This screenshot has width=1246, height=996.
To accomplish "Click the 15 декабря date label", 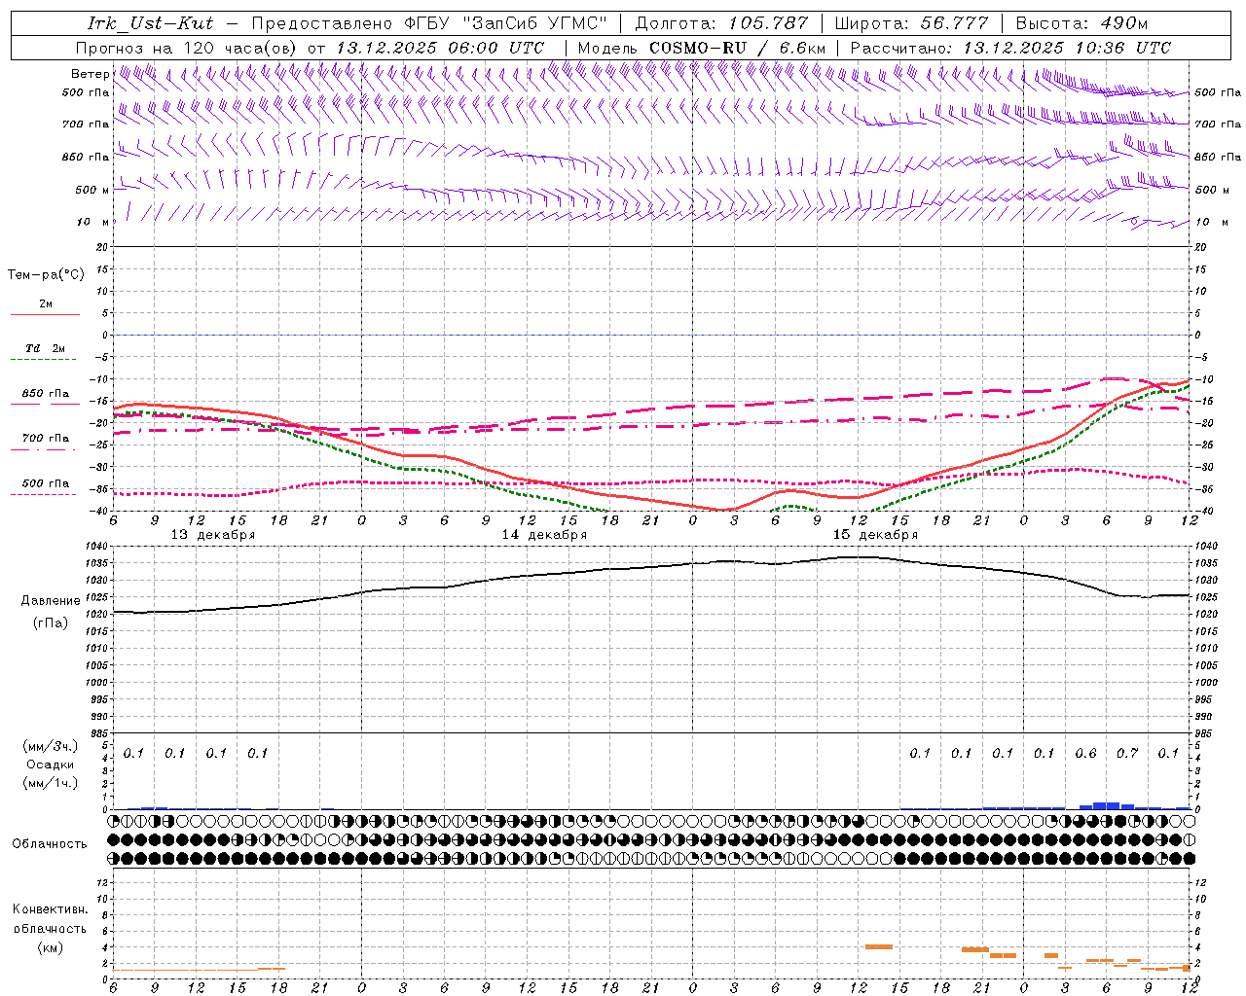I will point(875,535).
